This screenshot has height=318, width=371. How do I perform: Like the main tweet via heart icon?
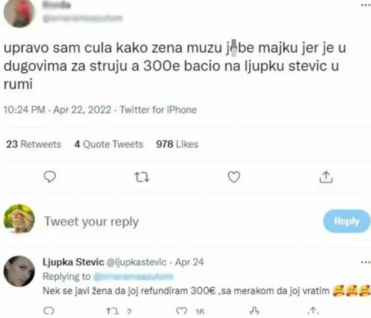tap(234, 177)
